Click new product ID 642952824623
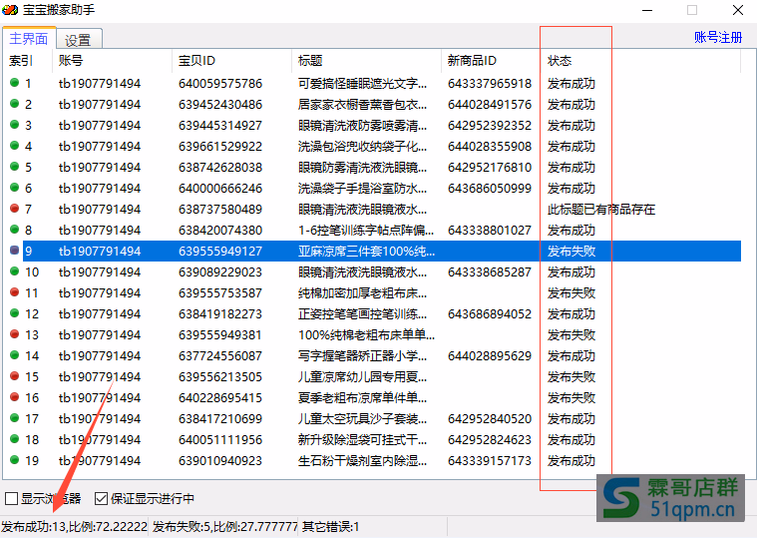Viewport: 757px width, 538px height. pos(490,439)
